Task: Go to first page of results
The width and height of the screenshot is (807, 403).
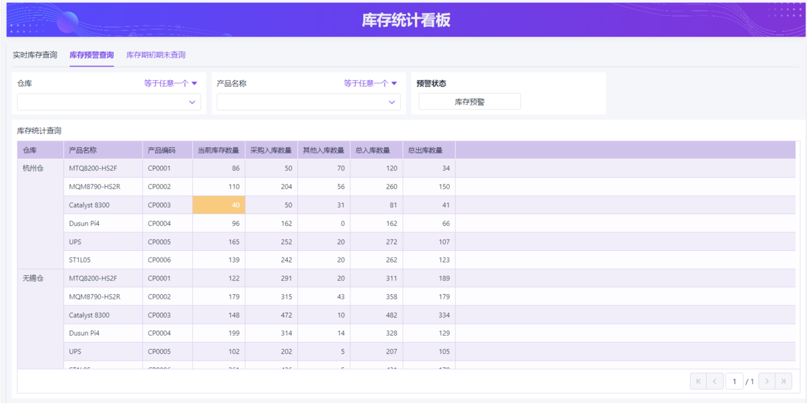Action: pyautogui.click(x=698, y=381)
